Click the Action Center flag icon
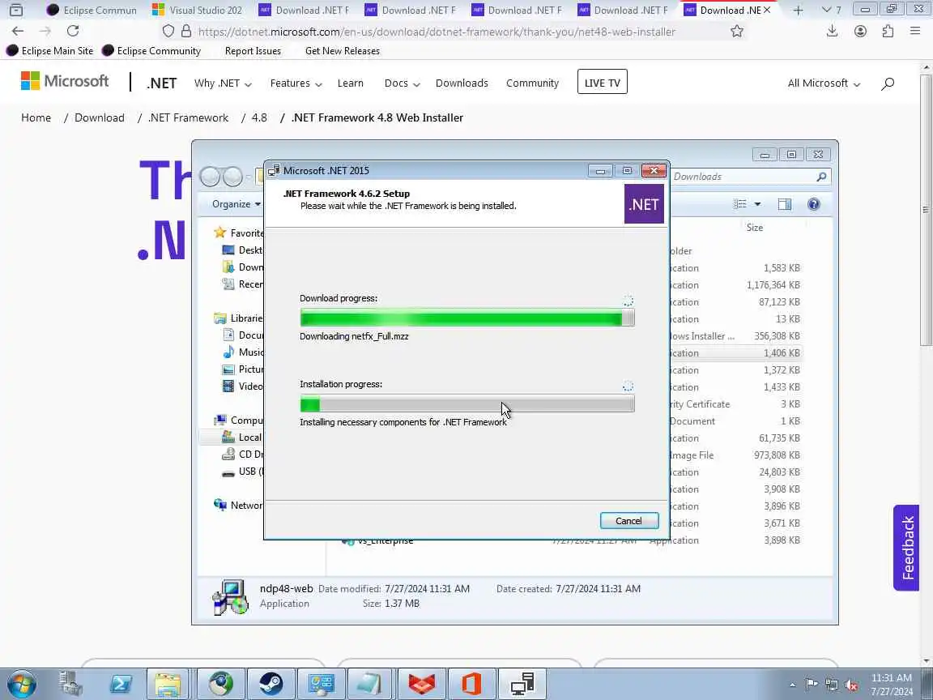 tap(812, 685)
